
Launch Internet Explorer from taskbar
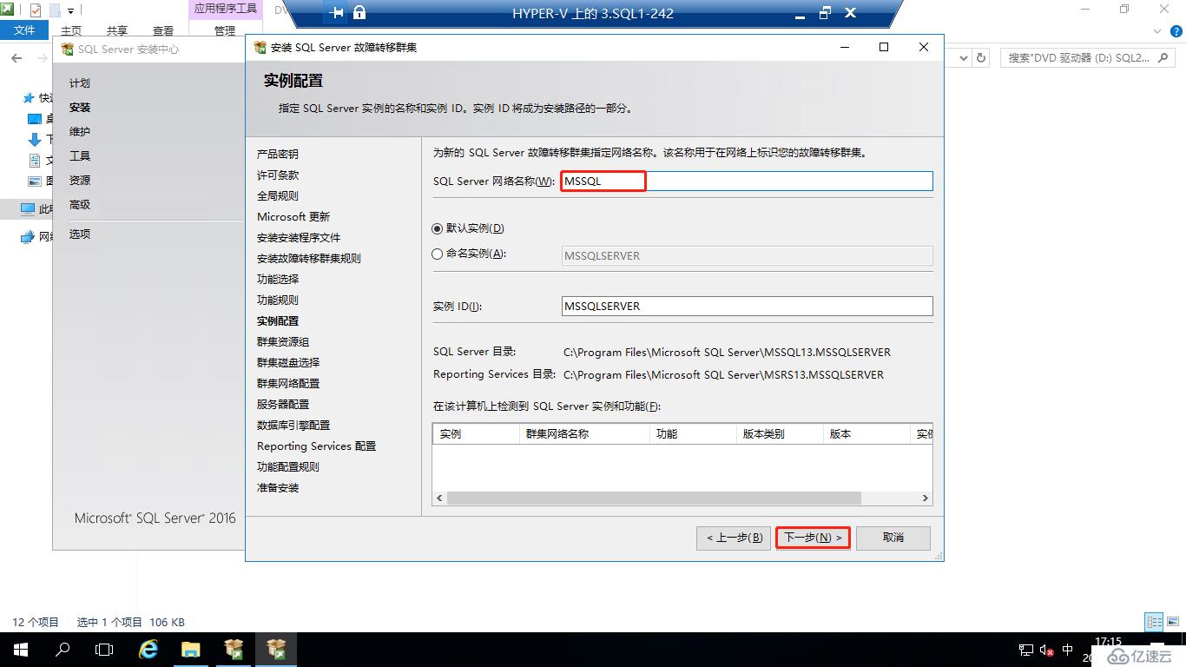149,649
